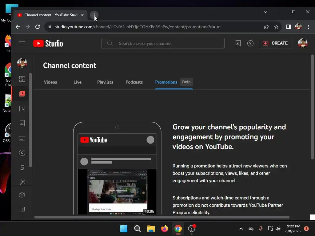Open Chrome three-dot menu
315x236 pixels.
tap(308, 27)
